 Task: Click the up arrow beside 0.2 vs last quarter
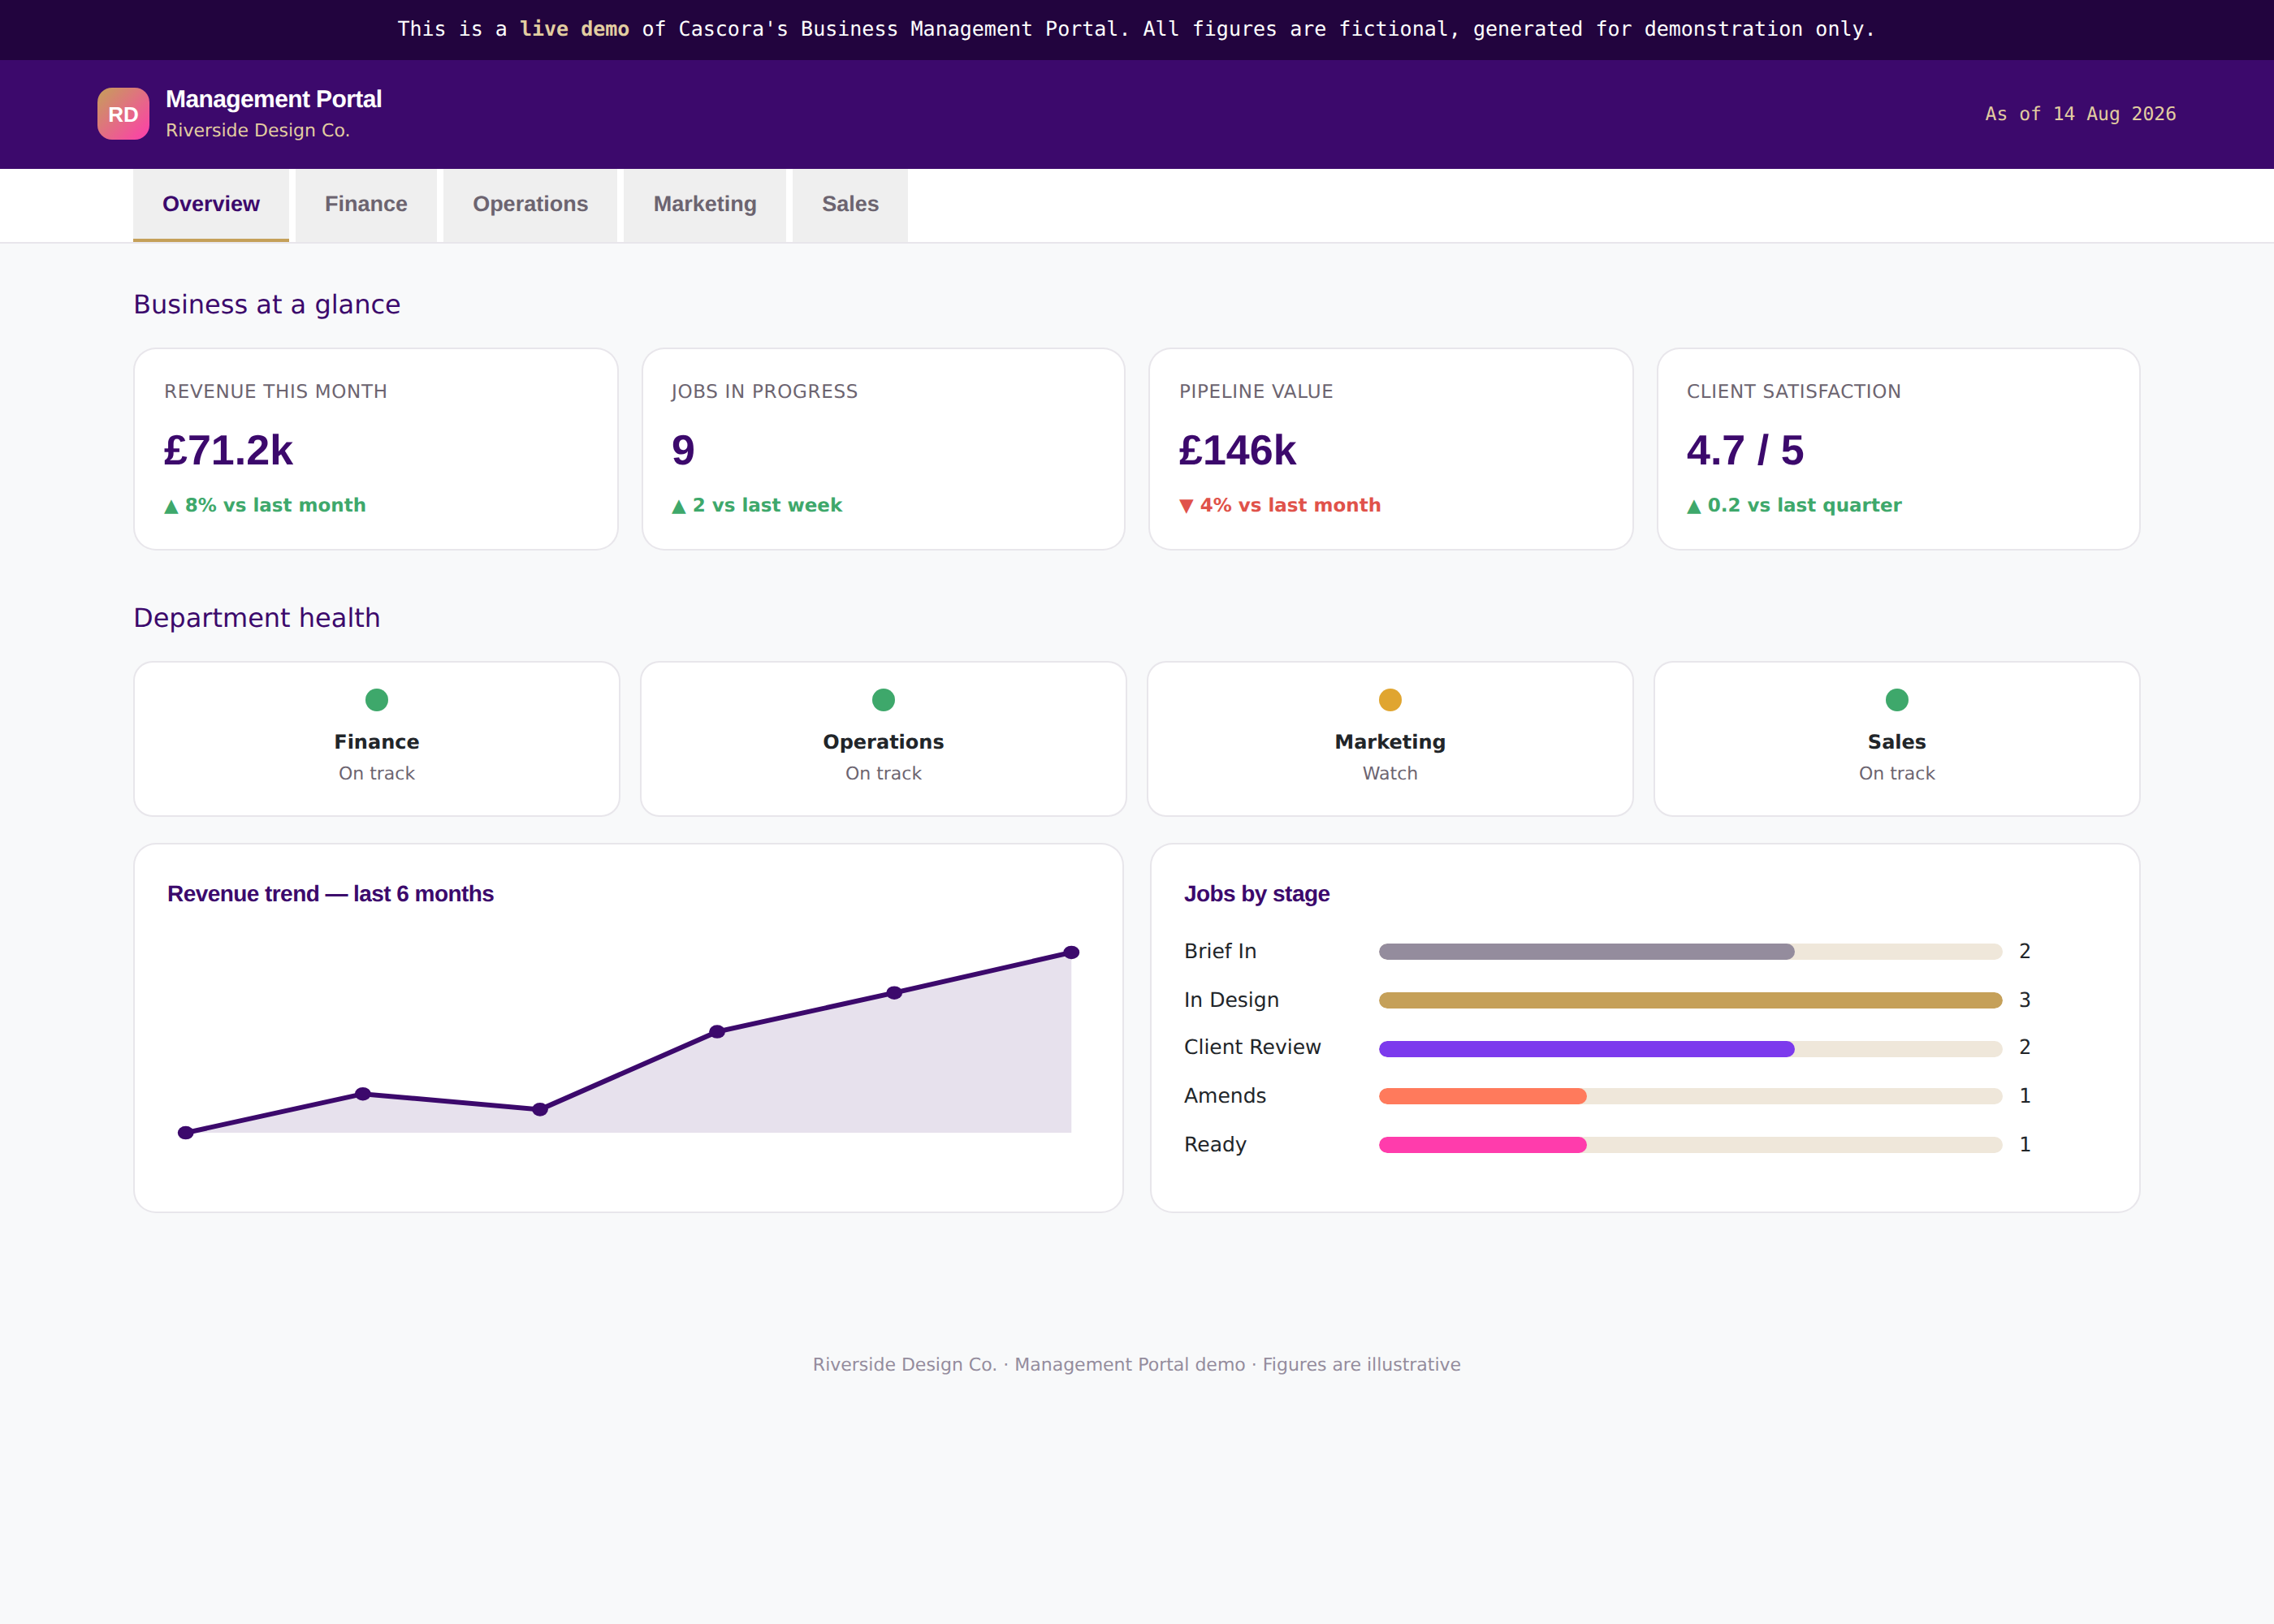click(1694, 507)
